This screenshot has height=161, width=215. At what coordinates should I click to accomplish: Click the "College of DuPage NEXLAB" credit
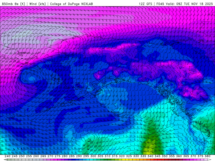(x=71, y=4)
